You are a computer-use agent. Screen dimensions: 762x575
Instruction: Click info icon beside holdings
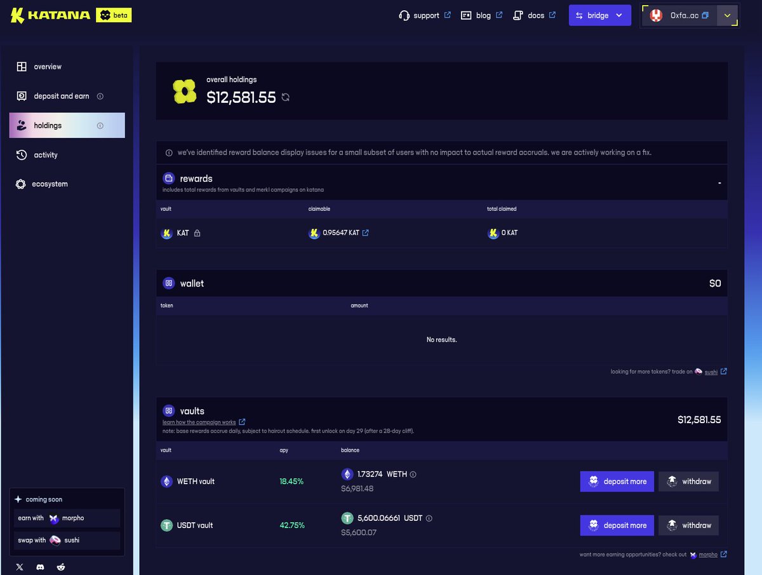tap(100, 126)
